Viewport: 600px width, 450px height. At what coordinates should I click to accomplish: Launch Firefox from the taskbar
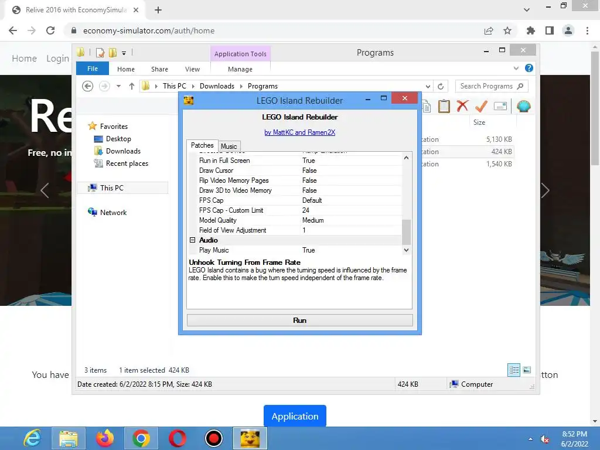104,438
